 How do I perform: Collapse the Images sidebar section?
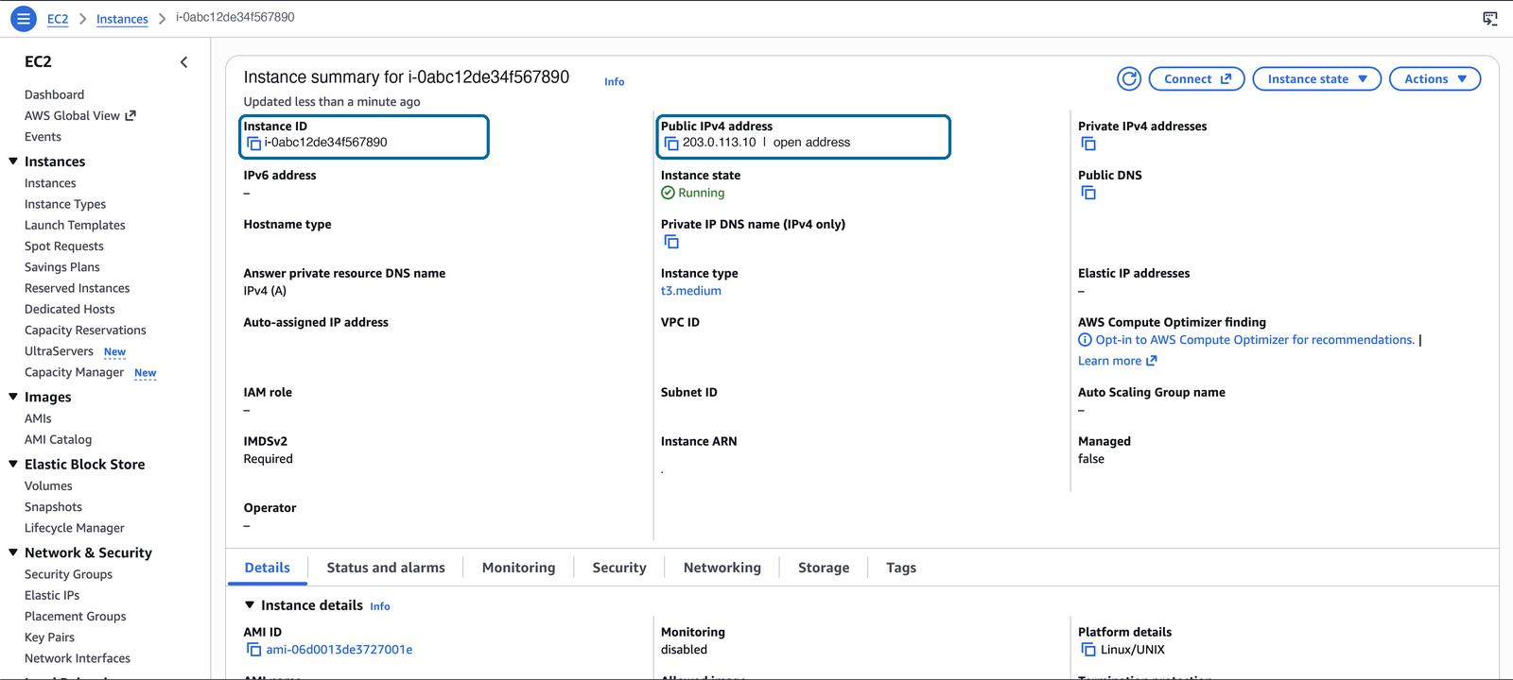13,397
